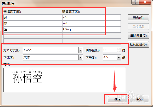The width and height of the screenshot is (153, 107).
Task: Increase 偏移量 with up spinner arrow
Action: coord(119,49)
